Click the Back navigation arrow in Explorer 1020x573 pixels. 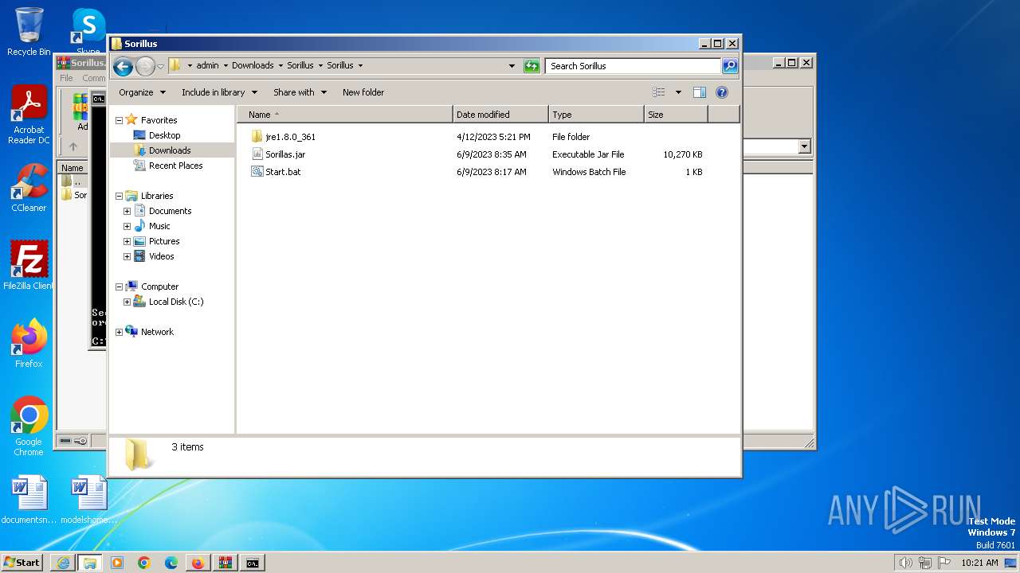tap(123, 66)
